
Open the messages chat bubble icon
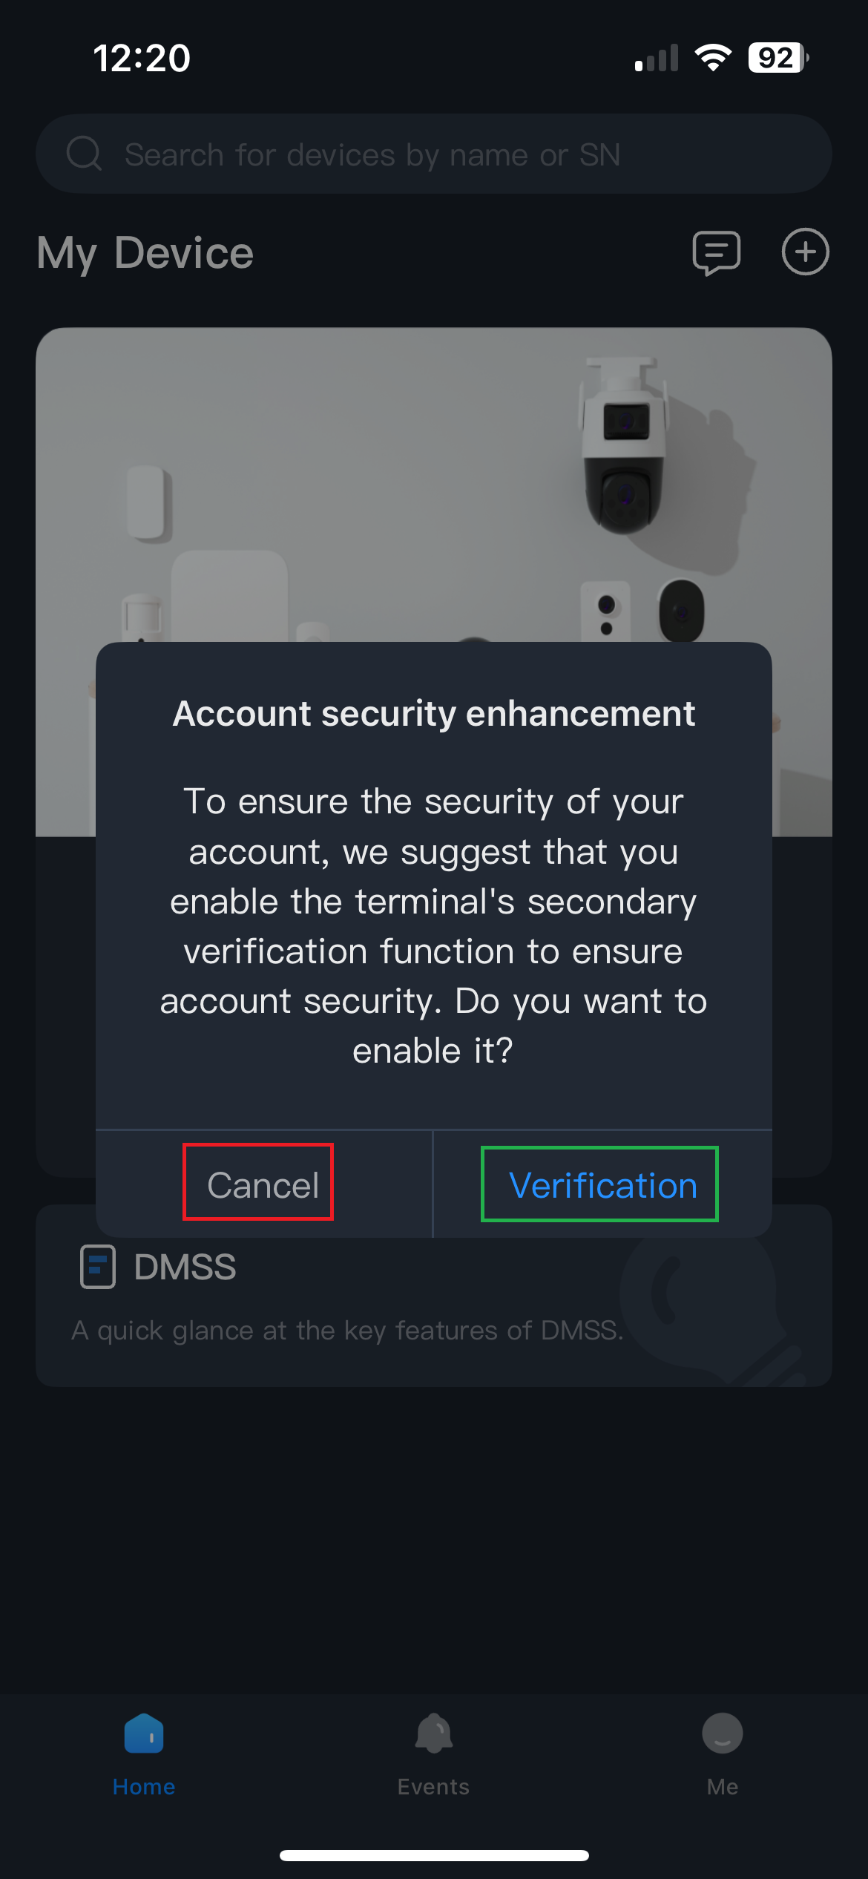[716, 252]
